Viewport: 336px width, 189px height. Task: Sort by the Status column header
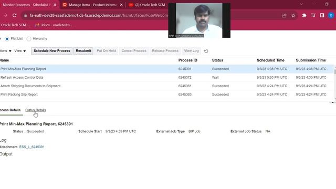tap(217, 60)
